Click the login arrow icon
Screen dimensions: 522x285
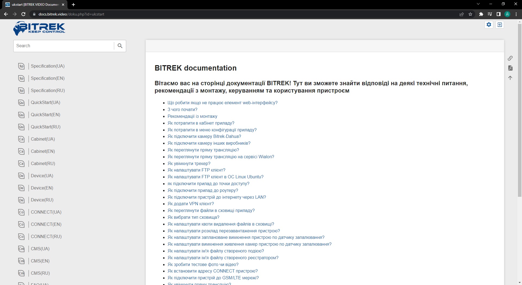pos(500,25)
